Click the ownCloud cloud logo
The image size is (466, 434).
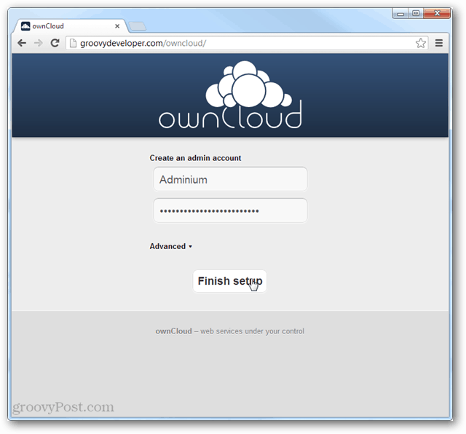pyautogui.click(x=230, y=95)
